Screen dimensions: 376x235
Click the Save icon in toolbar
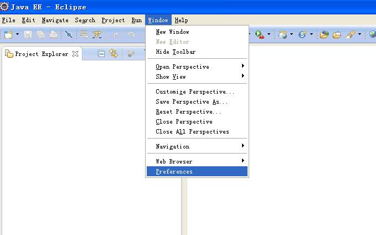coord(28,34)
